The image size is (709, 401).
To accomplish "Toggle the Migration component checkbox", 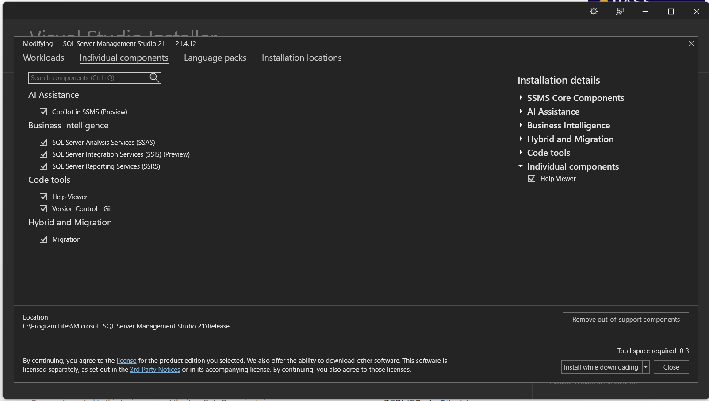I will coord(43,239).
